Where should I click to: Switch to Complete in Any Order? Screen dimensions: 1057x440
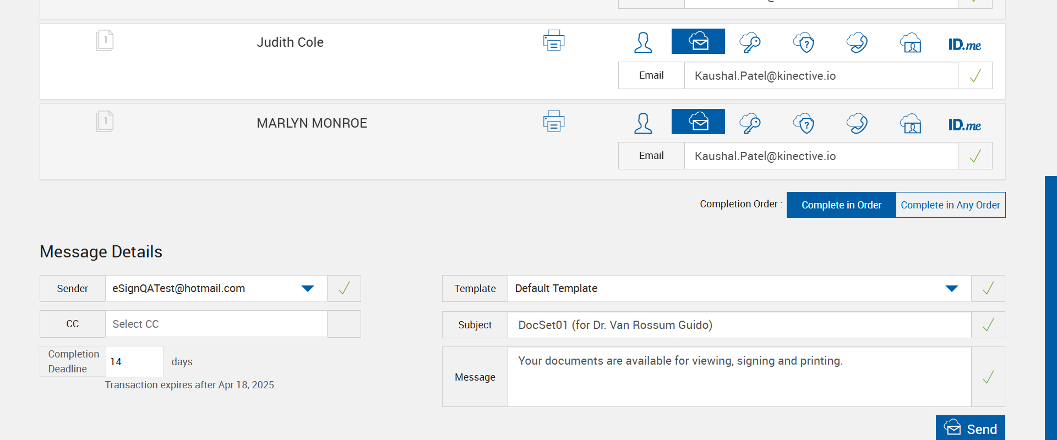[950, 205]
